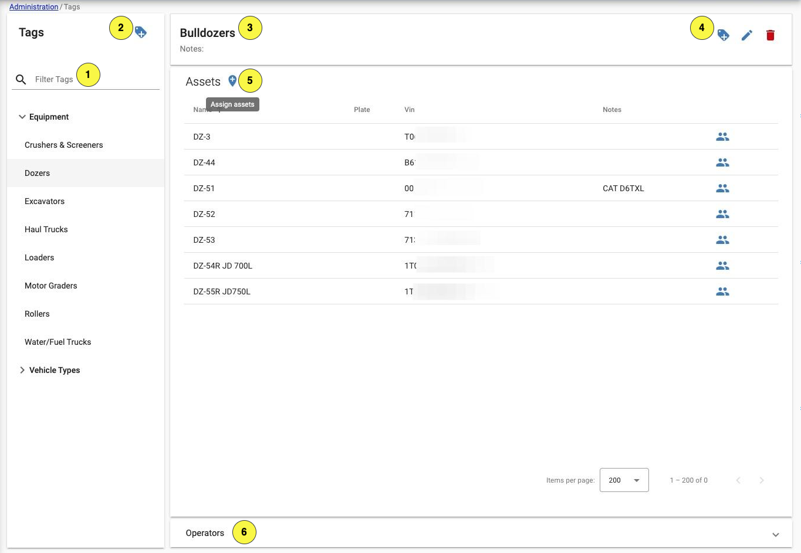
Task: Click the Operators section title
Action: (205, 533)
